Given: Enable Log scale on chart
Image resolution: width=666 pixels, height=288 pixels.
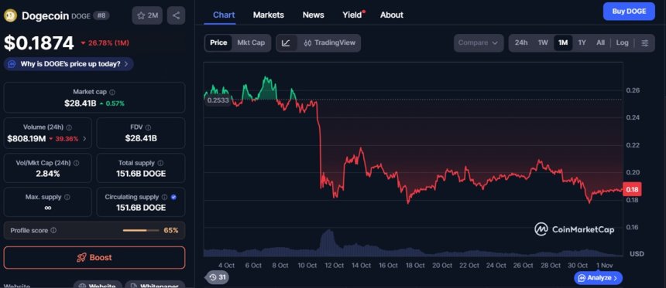Looking at the screenshot, I should point(623,42).
